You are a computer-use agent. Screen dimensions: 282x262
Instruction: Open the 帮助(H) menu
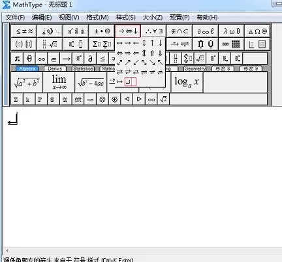[207, 18]
